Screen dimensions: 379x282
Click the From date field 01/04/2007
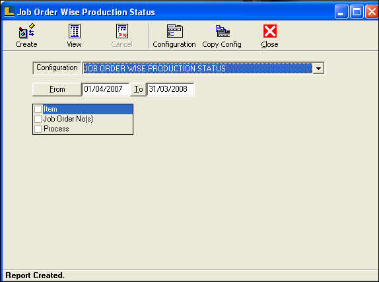tap(106, 89)
